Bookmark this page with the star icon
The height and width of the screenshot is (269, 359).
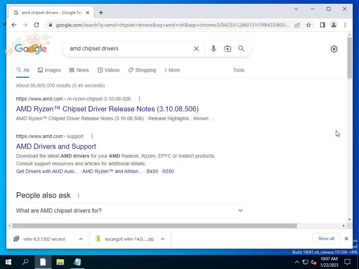pyautogui.click(x=309, y=25)
